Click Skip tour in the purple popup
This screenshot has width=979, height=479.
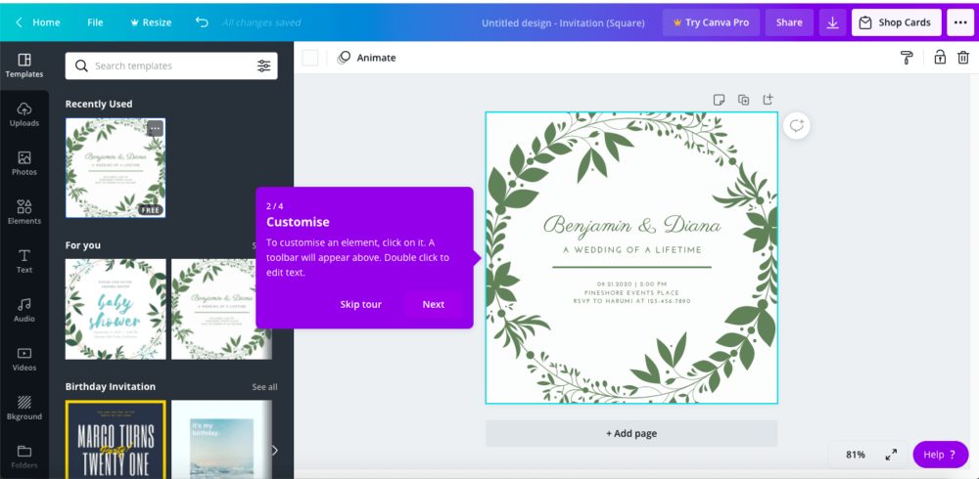pos(361,304)
